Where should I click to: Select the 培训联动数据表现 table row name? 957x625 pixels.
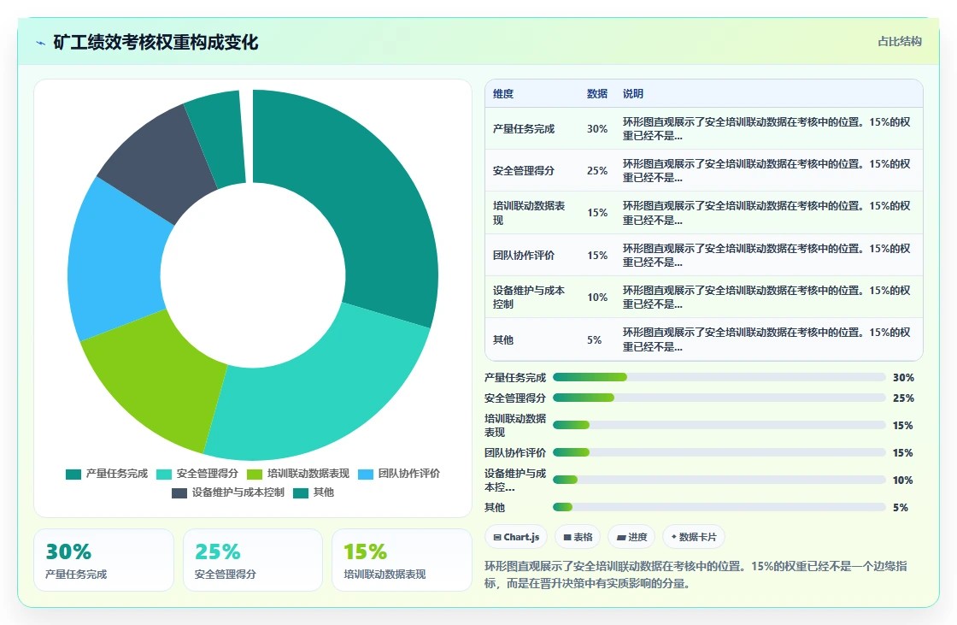click(529, 213)
